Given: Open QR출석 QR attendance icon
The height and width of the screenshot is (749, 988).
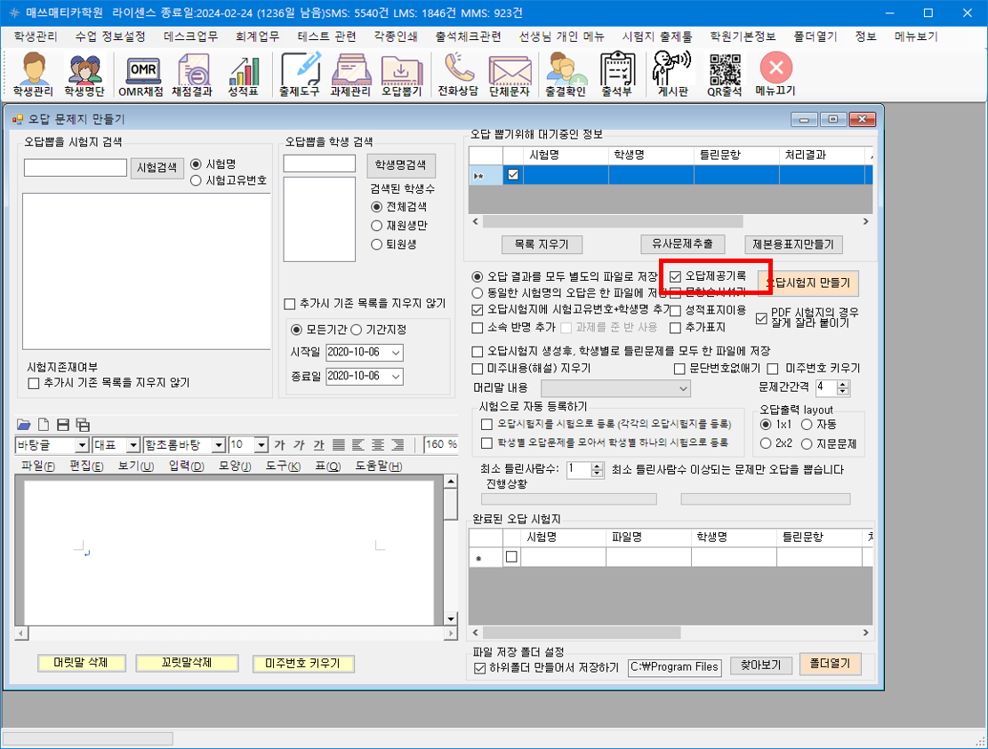Looking at the screenshot, I should click(725, 75).
